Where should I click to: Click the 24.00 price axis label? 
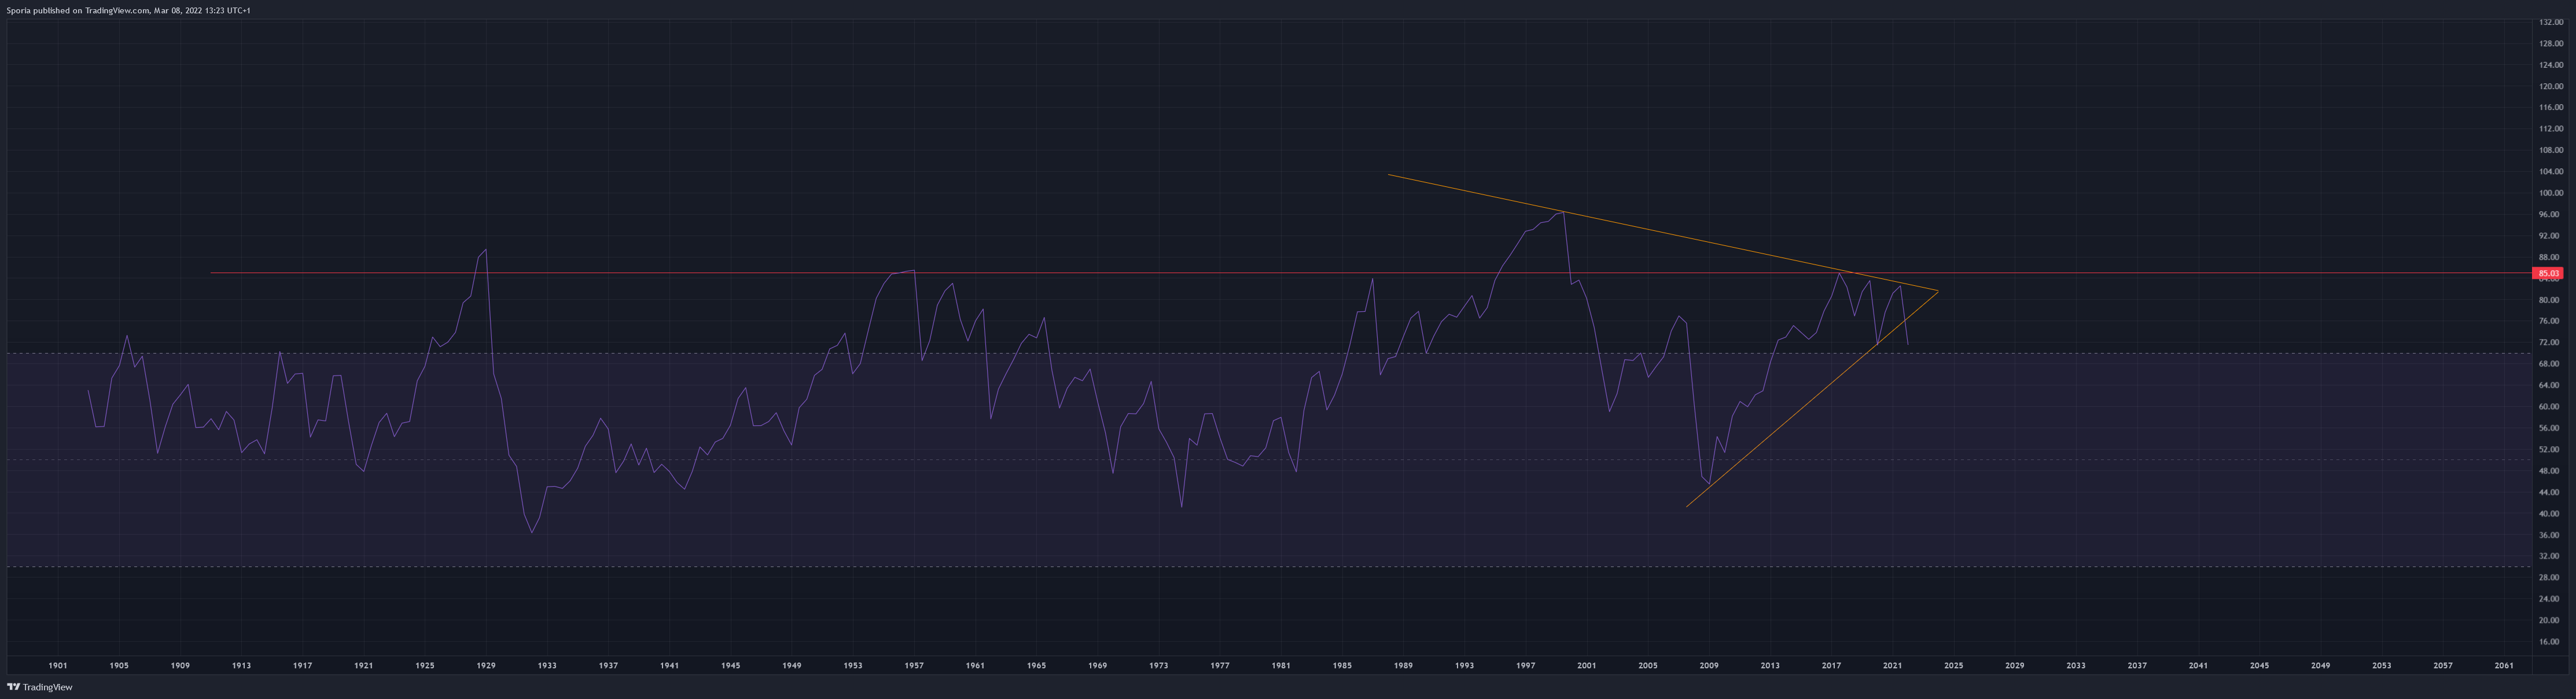coord(2549,599)
